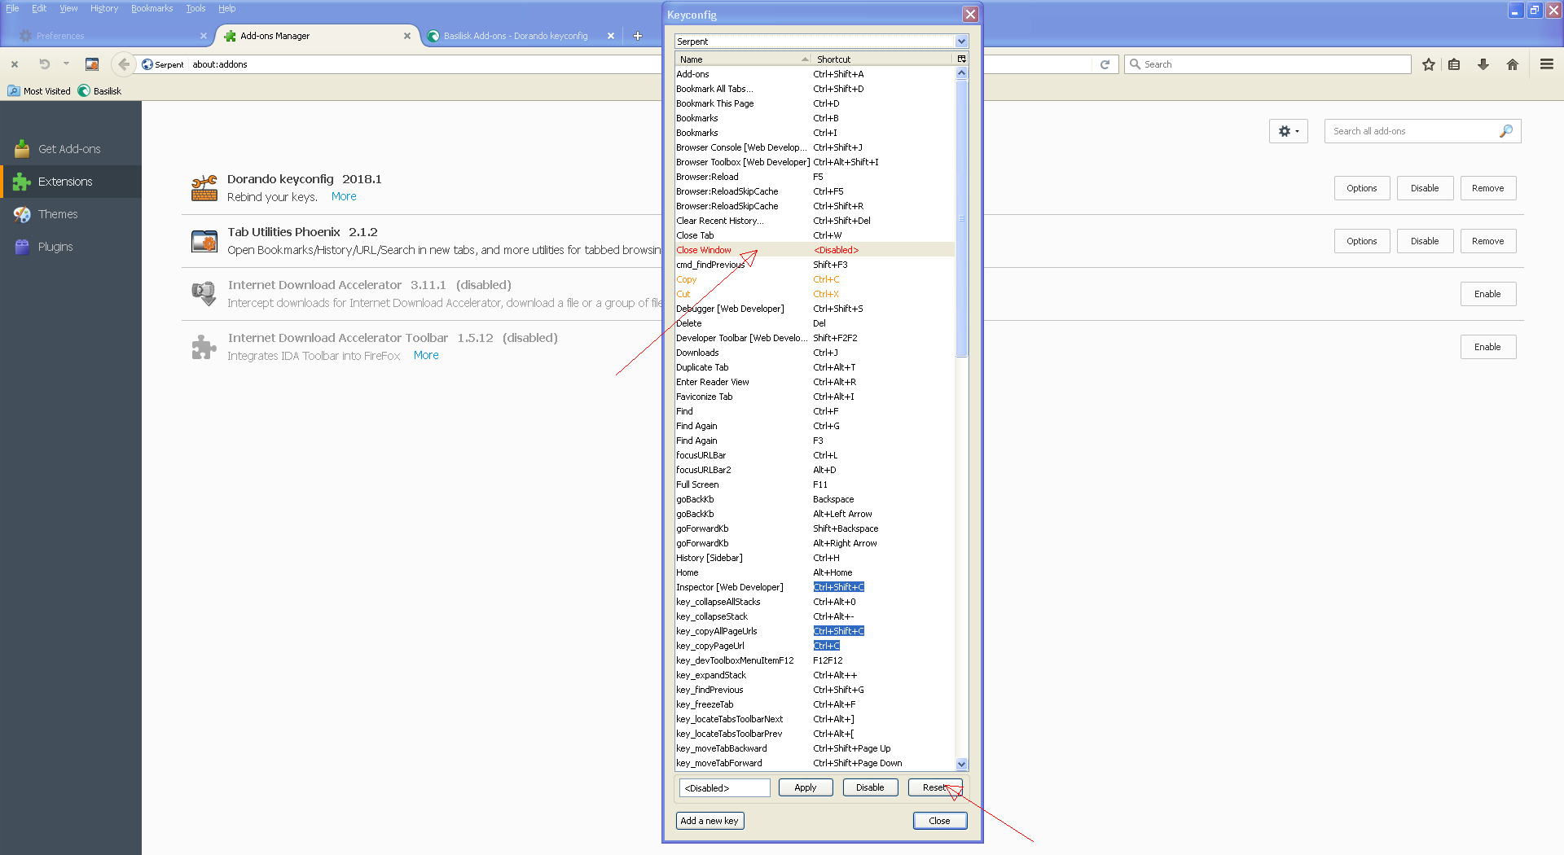
Task: Click the screenshot image toolbar icon
Action: 92,64
